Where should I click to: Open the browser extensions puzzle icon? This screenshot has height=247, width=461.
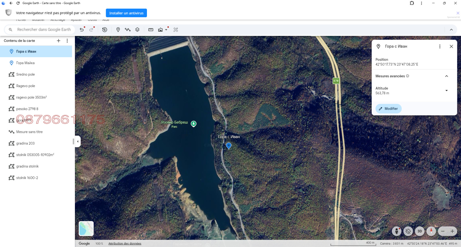[412, 3]
